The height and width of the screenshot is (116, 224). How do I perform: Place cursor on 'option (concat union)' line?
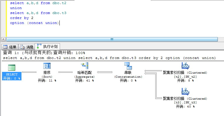point(34,23)
